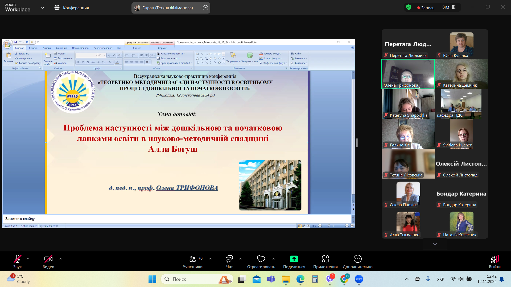Image resolution: width=511 pixels, height=287 pixels.
Task: Unmute microphone with Звук button
Action: pos(18,262)
